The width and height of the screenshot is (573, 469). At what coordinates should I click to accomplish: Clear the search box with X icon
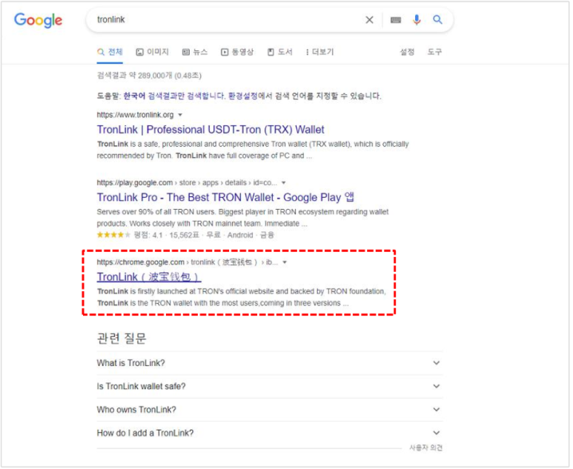pyautogui.click(x=369, y=20)
